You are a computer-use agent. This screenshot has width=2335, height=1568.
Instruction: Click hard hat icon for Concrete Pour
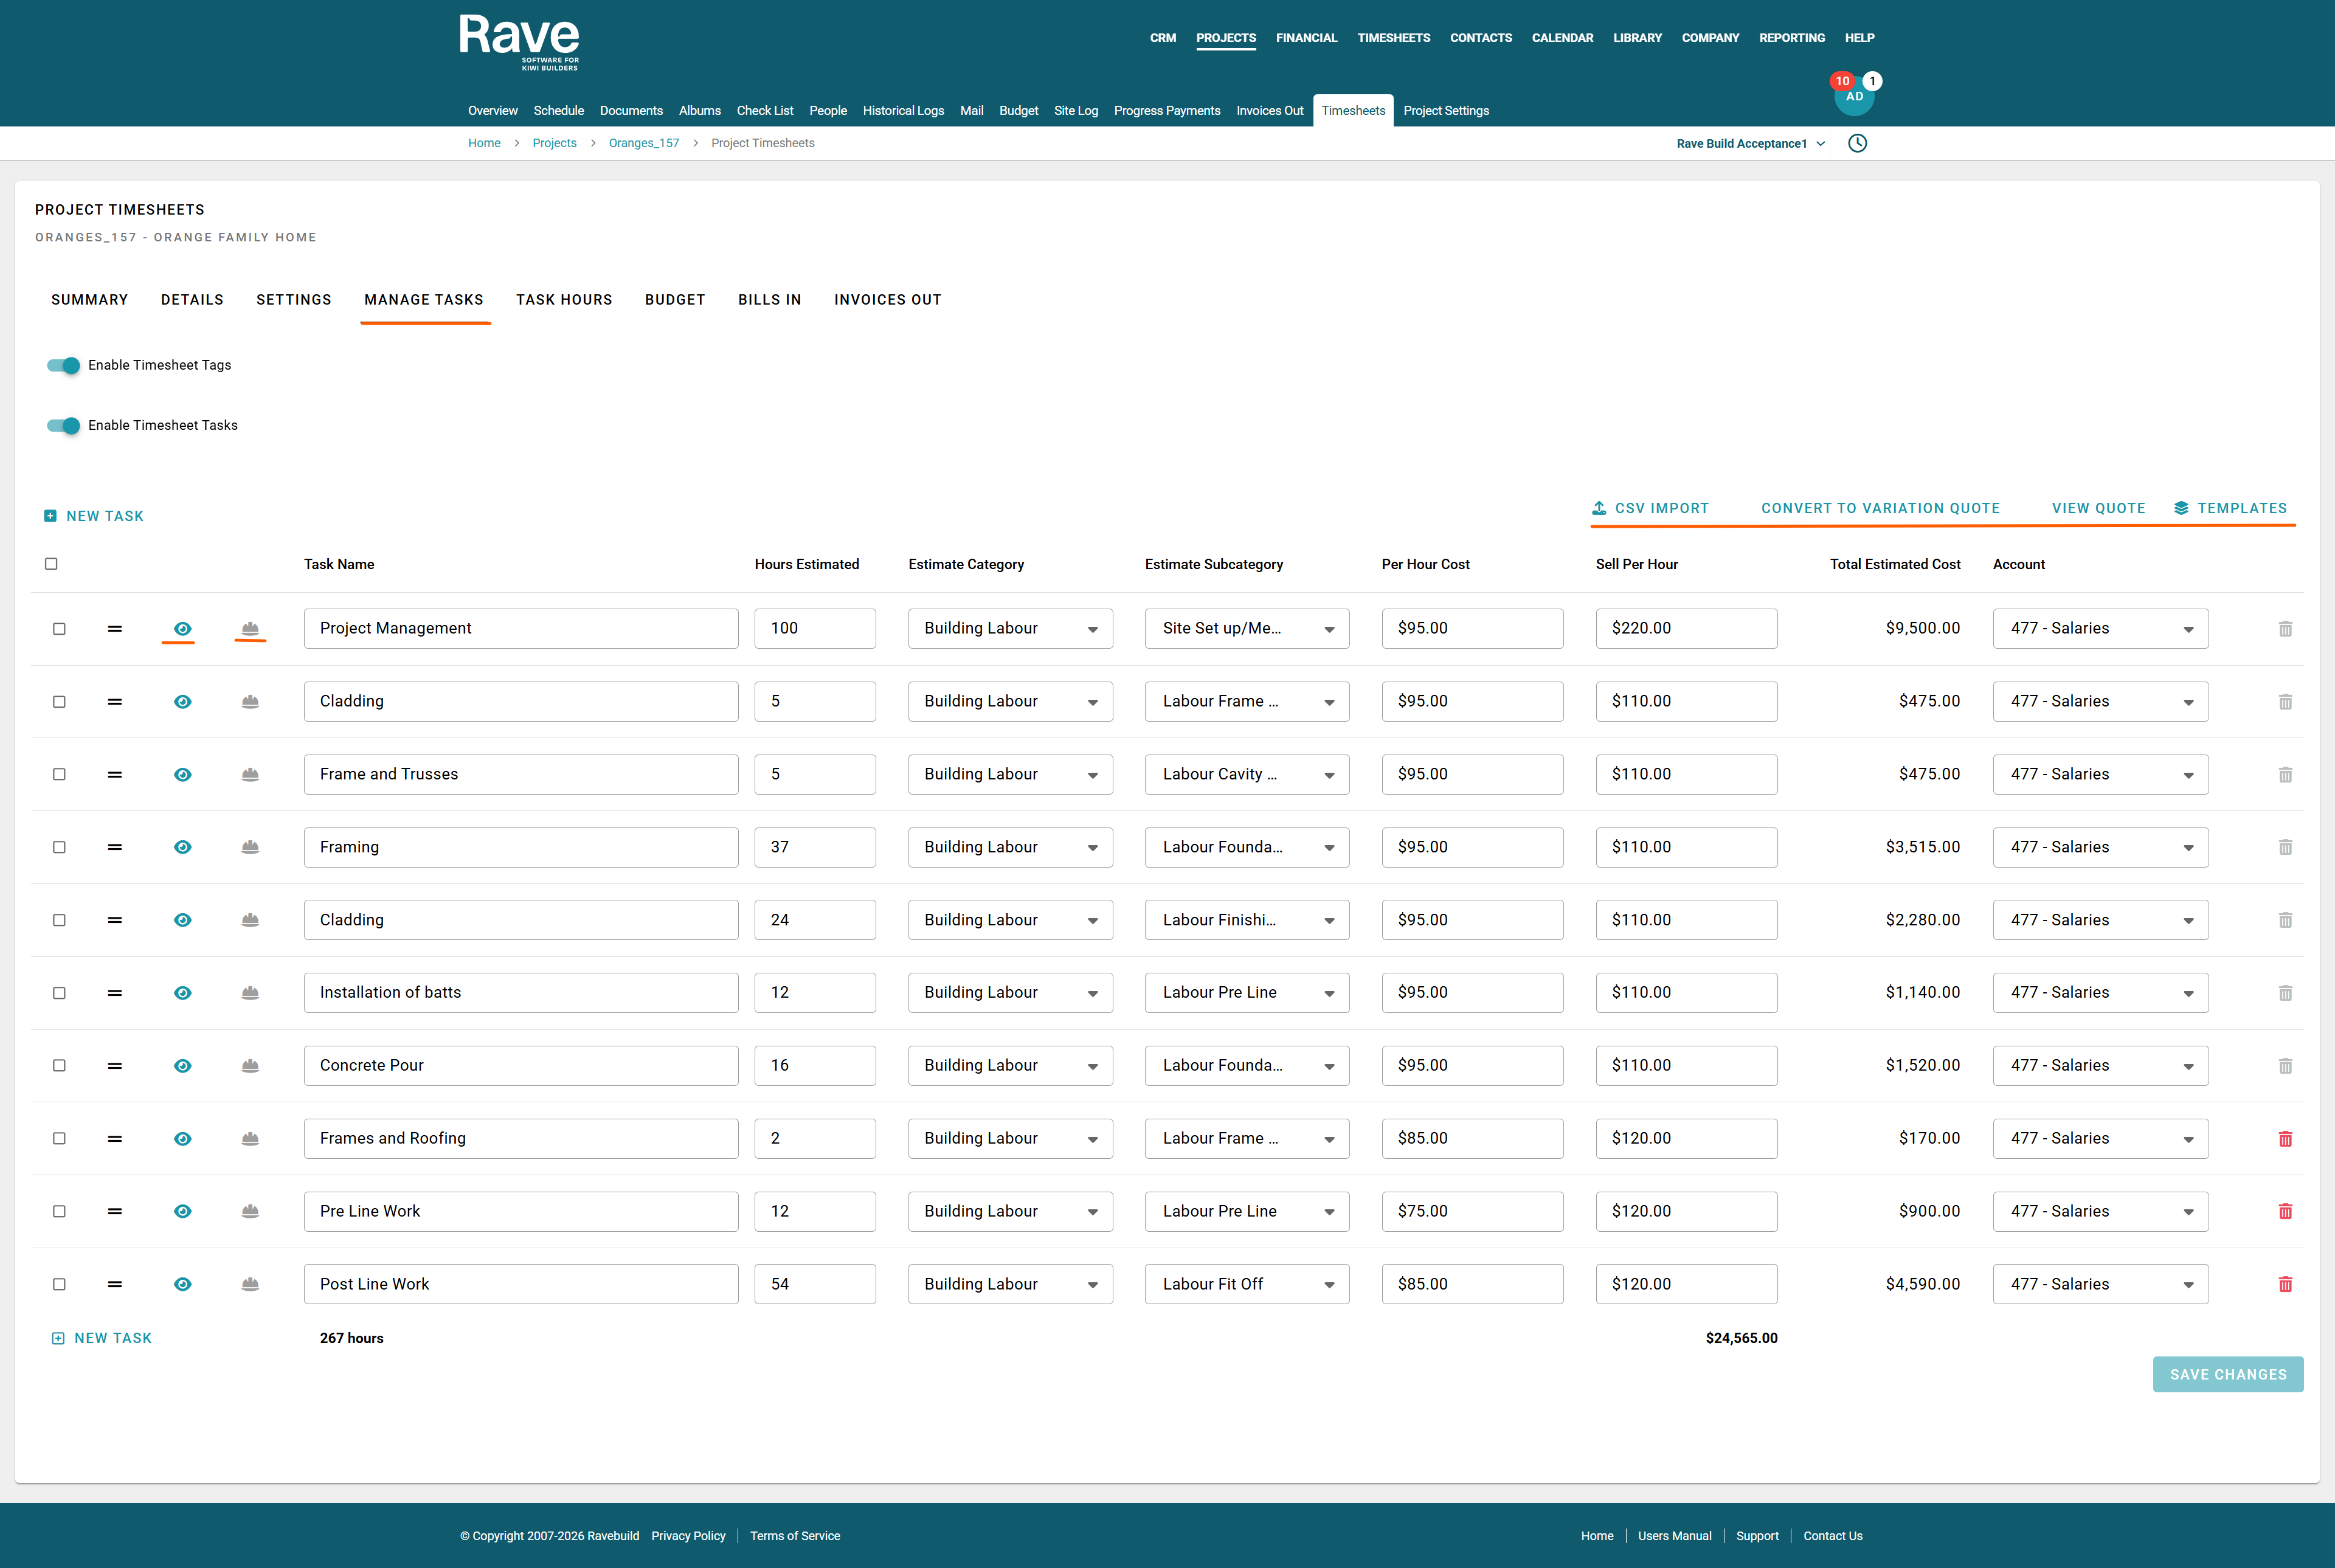[250, 1065]
